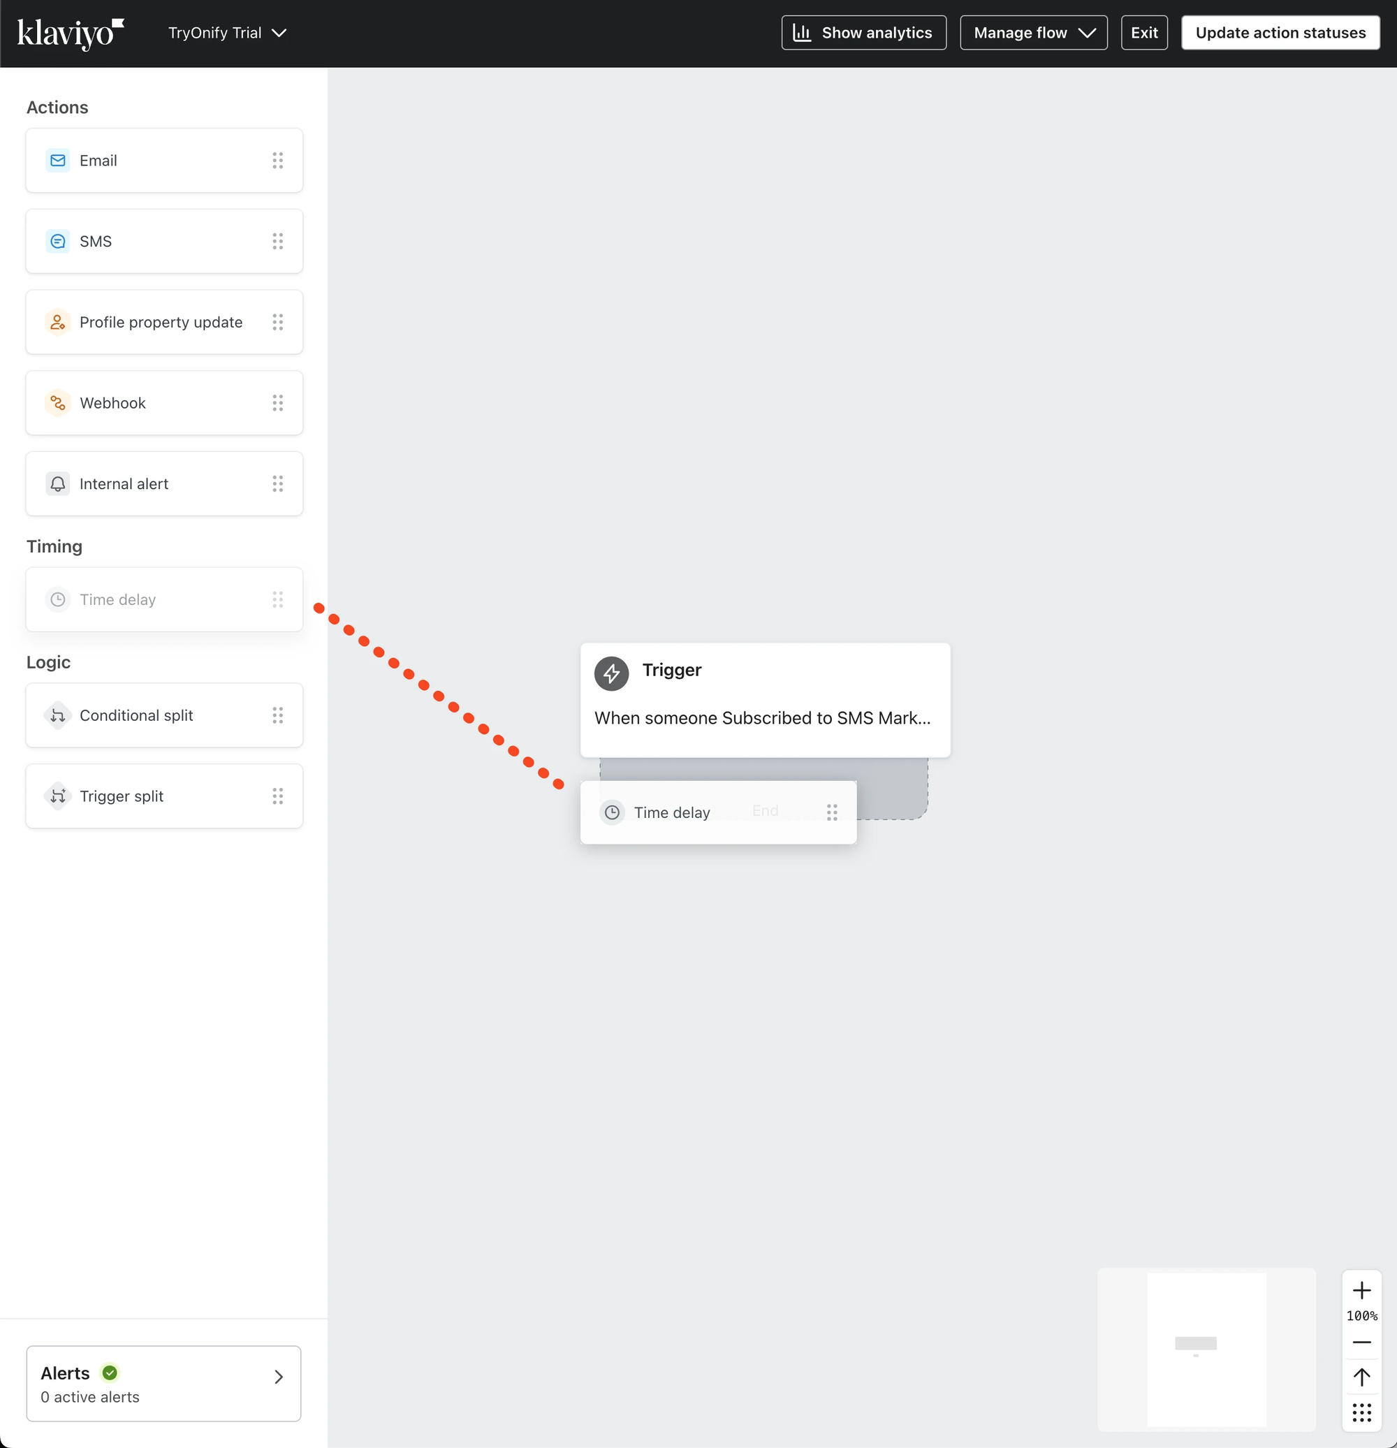Select the Profile property update card

(x=164, y=322)
